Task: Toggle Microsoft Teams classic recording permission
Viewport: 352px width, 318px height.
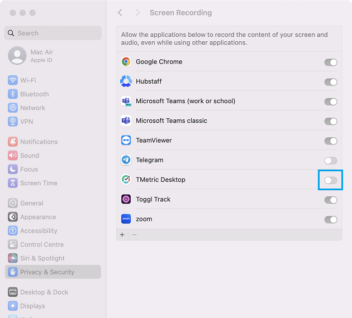Action: [331, 122]
